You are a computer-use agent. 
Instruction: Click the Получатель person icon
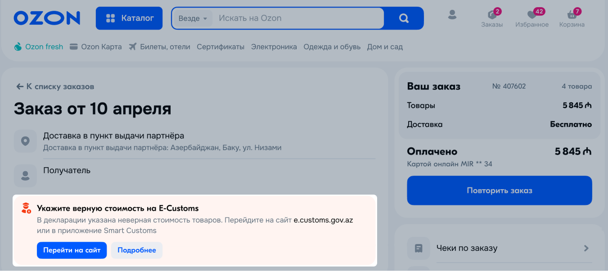(x=25, y=176)
